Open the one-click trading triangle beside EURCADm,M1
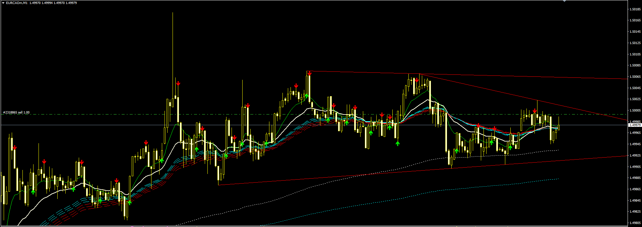 pyautogui.click(x=3, y=3)
